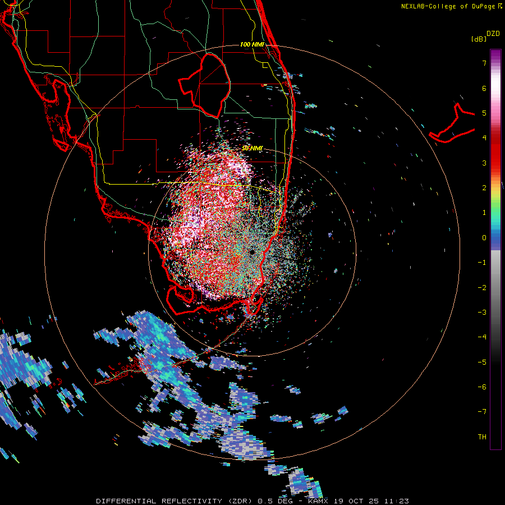Click the -1 value on the scale
Screen dimensions: 505x505
point(482,263)
